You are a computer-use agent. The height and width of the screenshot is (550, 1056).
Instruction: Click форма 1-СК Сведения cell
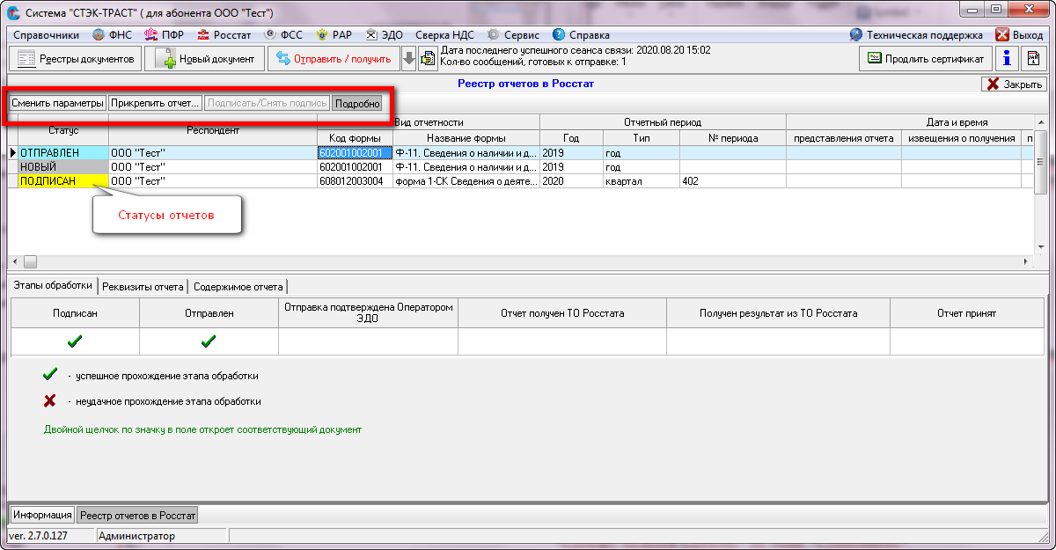pos(466,180)
